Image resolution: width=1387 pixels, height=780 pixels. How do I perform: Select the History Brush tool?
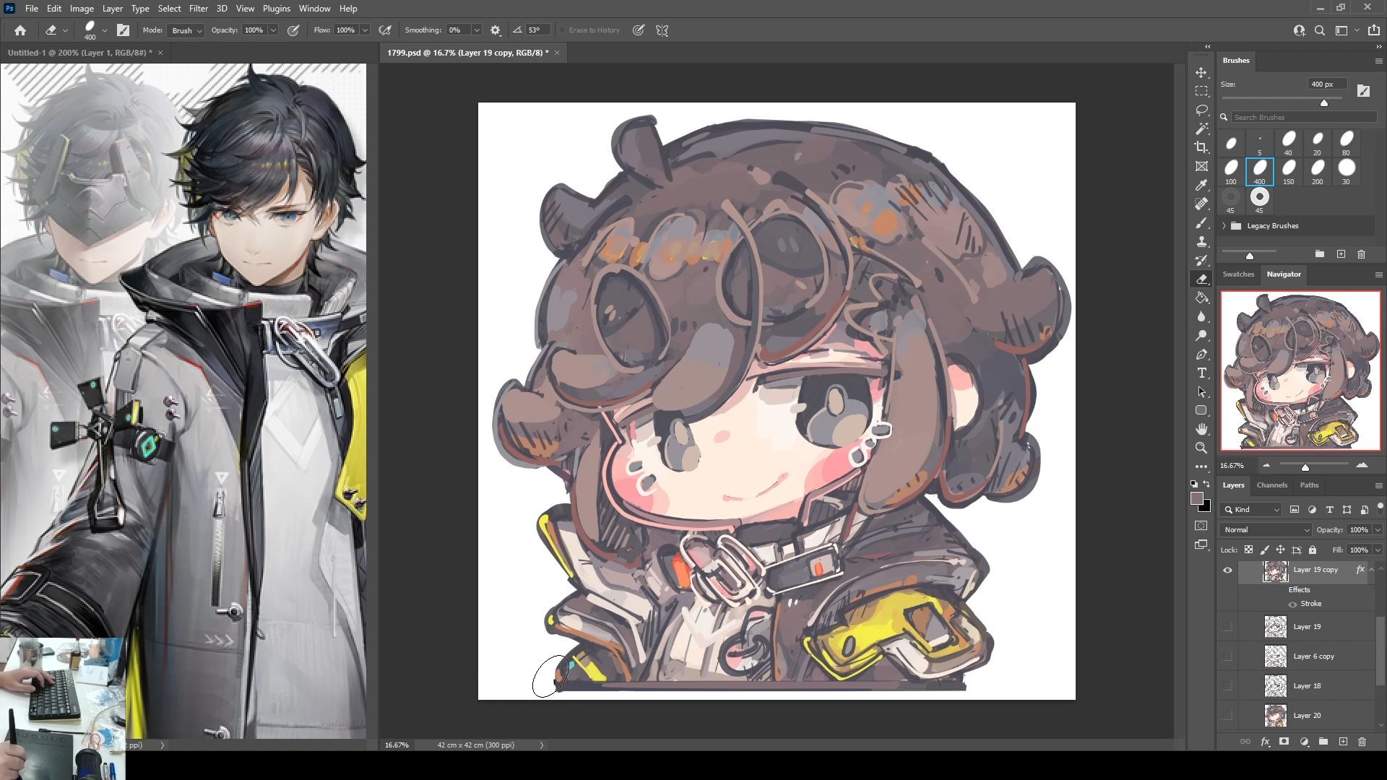coord(1201,260)
